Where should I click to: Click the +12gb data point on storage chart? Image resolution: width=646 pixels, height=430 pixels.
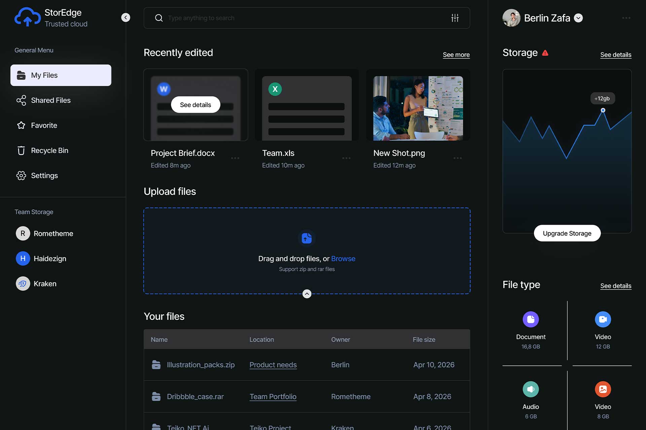603,110
